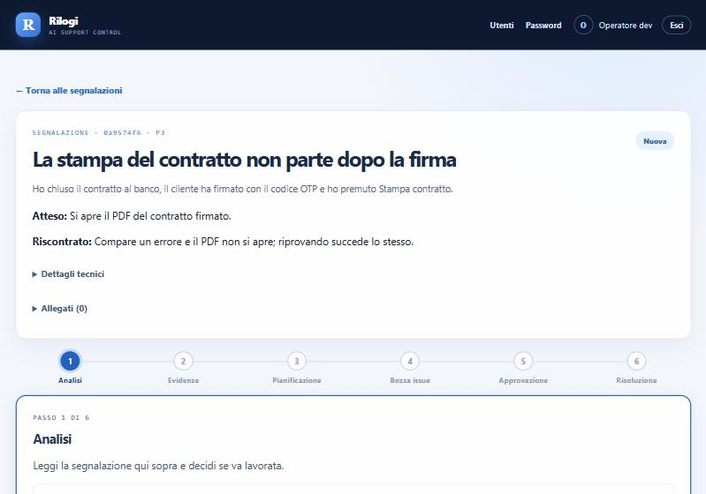Screen dimensions: 706x494
Task: Expand the Allegati (0) section
Action: click(x=60, y=309)
